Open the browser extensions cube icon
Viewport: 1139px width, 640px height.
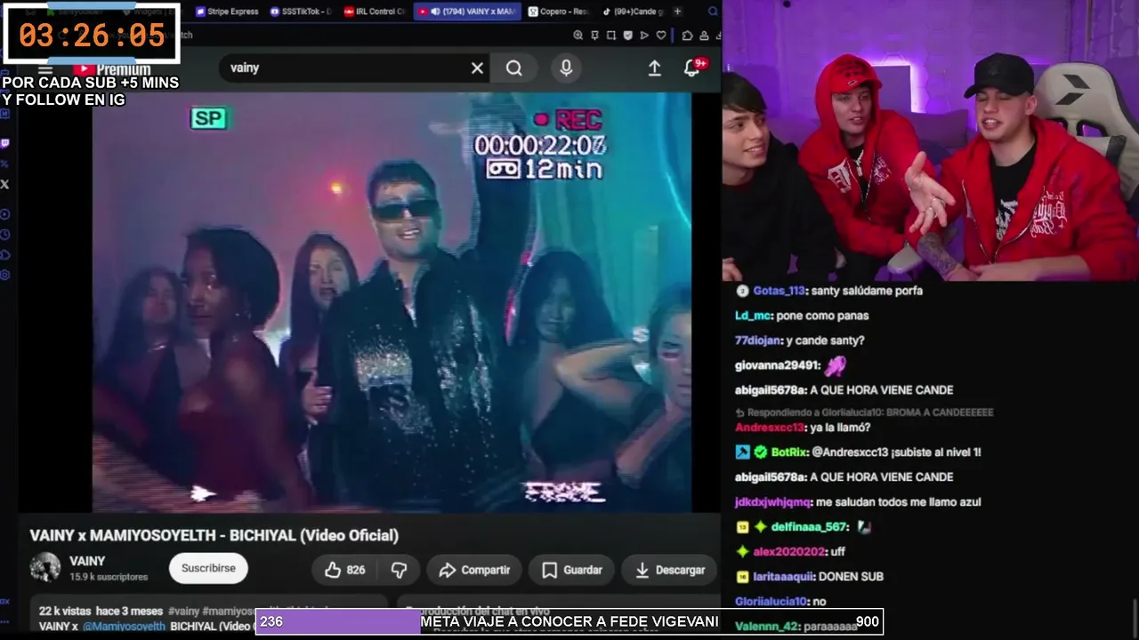click(687, 36)
